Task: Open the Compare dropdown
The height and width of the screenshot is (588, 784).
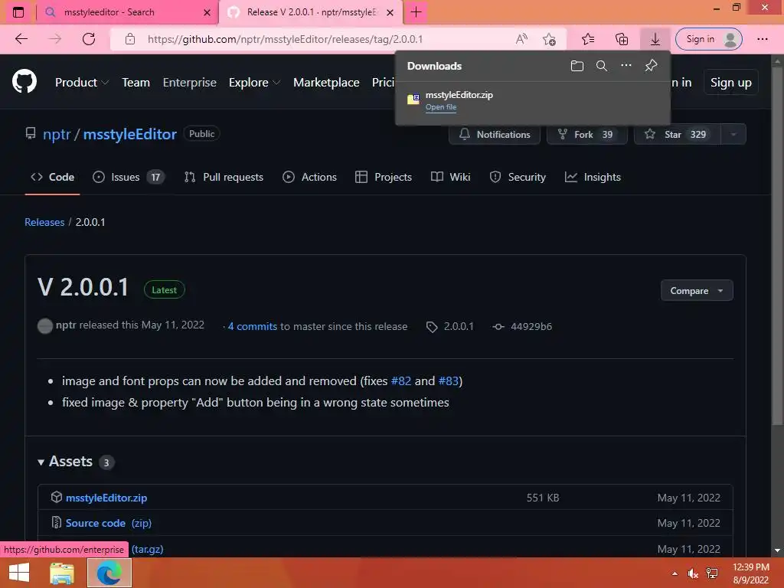Action: (697, 290)
